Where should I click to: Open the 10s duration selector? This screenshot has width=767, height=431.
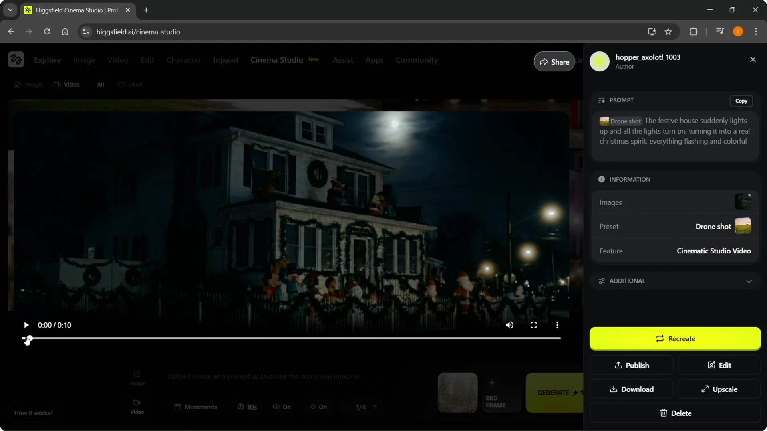coord(247,407)
